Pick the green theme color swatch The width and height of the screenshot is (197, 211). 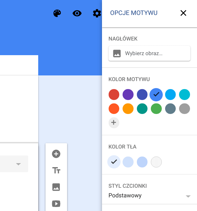coord(156,109)
